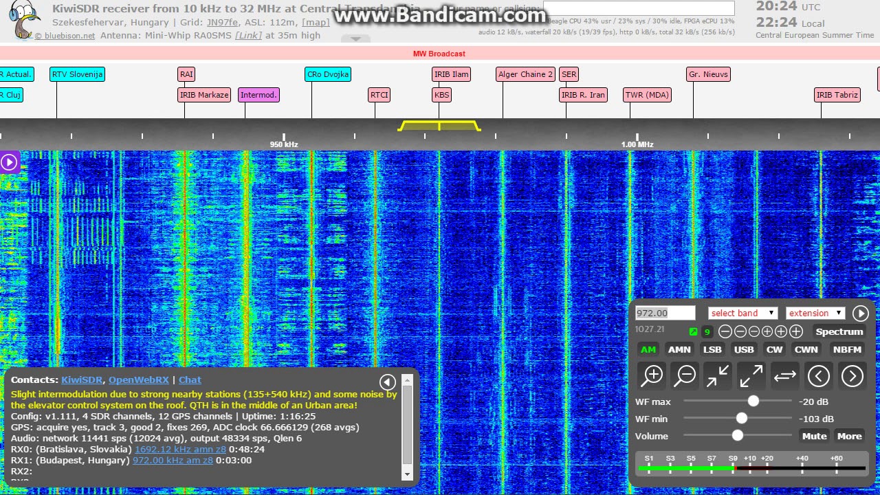Select CWN narrow CW mode

pyautogui.click(x=806, y=349)
